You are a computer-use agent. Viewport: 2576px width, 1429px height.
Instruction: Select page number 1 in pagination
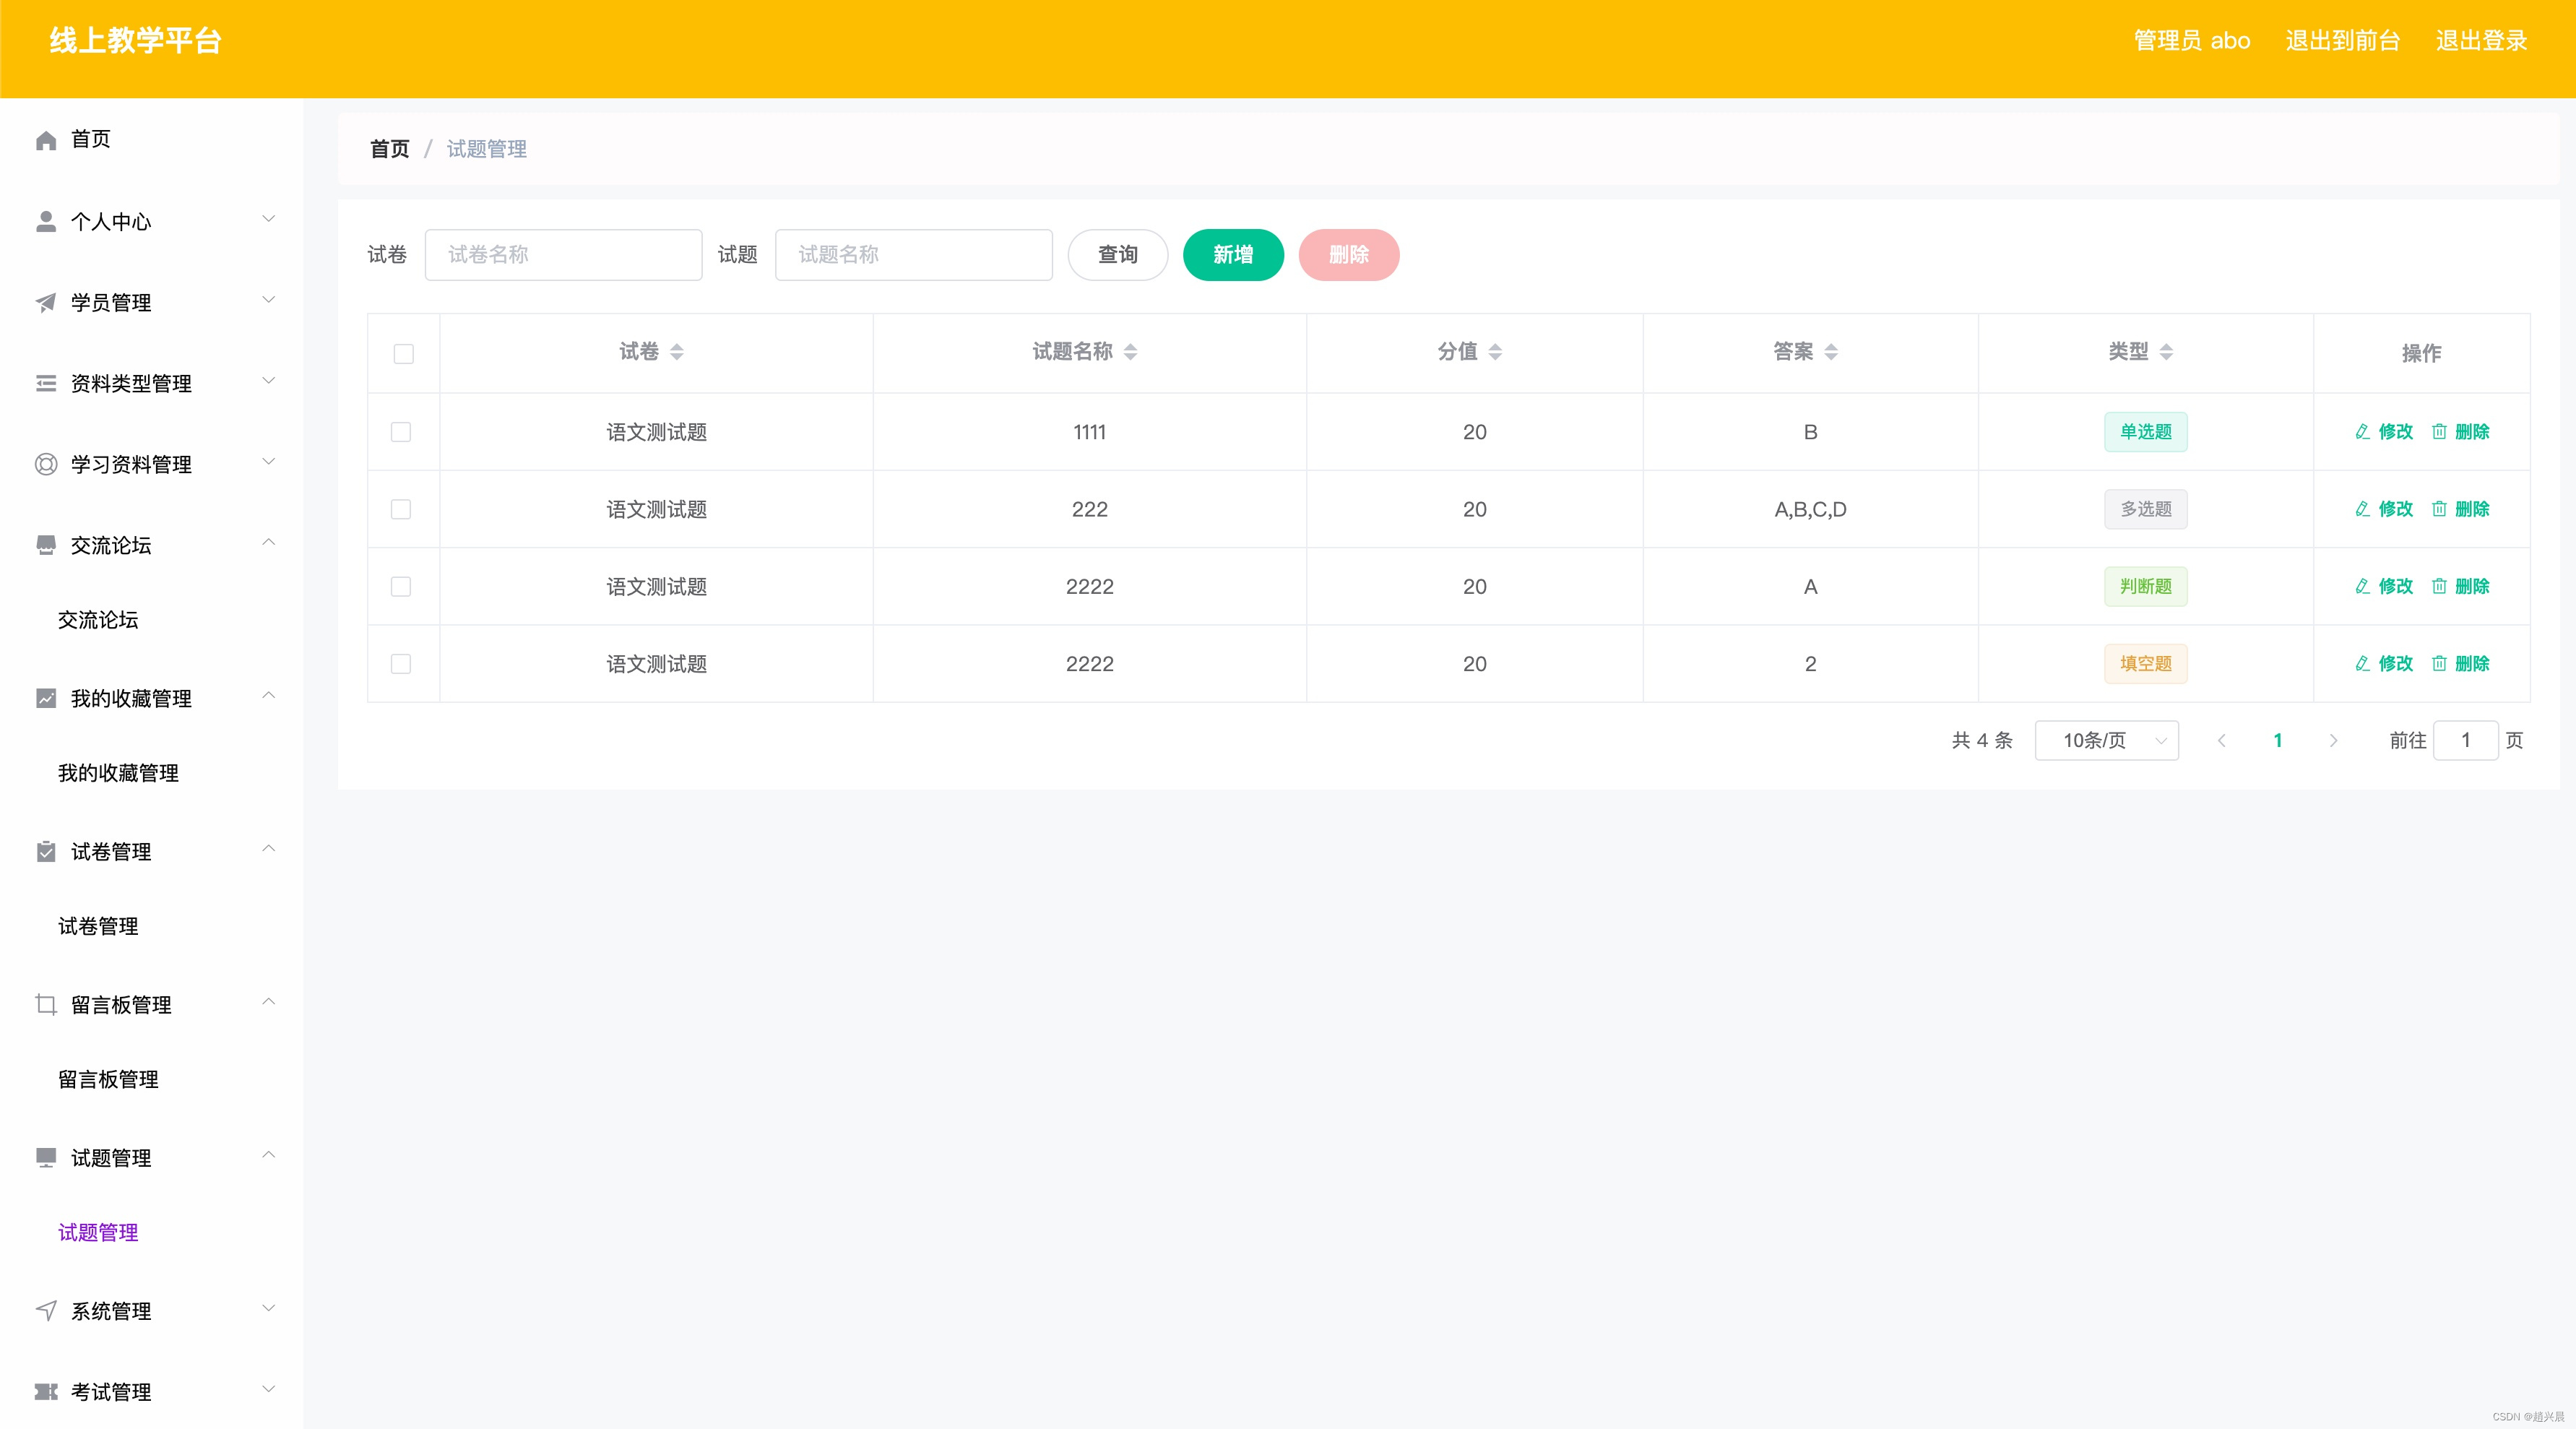pos(2278,741)
